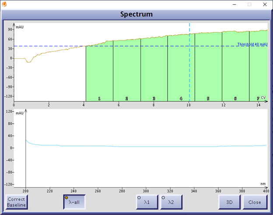273x215 pixels.
Task: Maximize the Spectrum window
Action: point(249,4)
